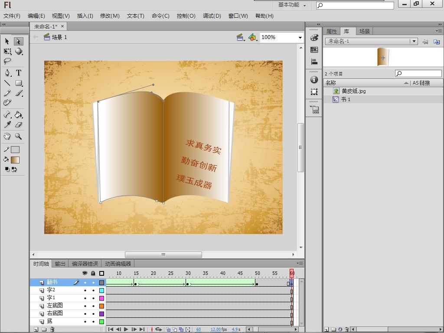Screen dimensions: 444x333
Task: Click the library search field
Action: (x=418, y=74)
